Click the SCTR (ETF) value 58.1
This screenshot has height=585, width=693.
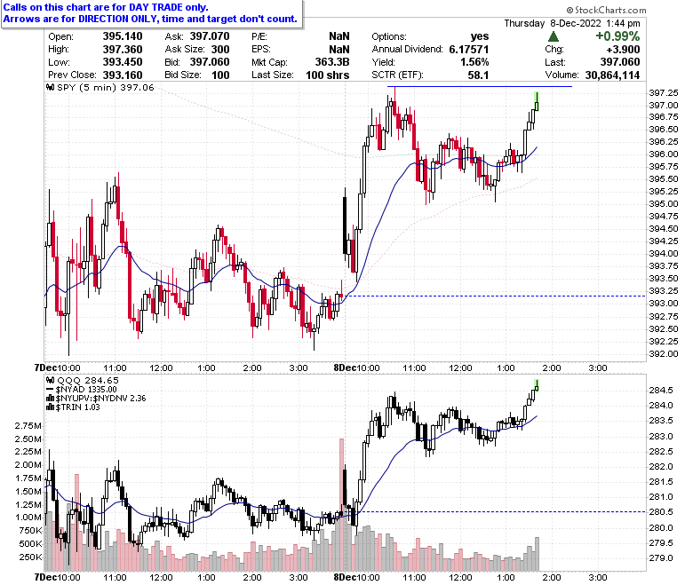pos(478,75)
